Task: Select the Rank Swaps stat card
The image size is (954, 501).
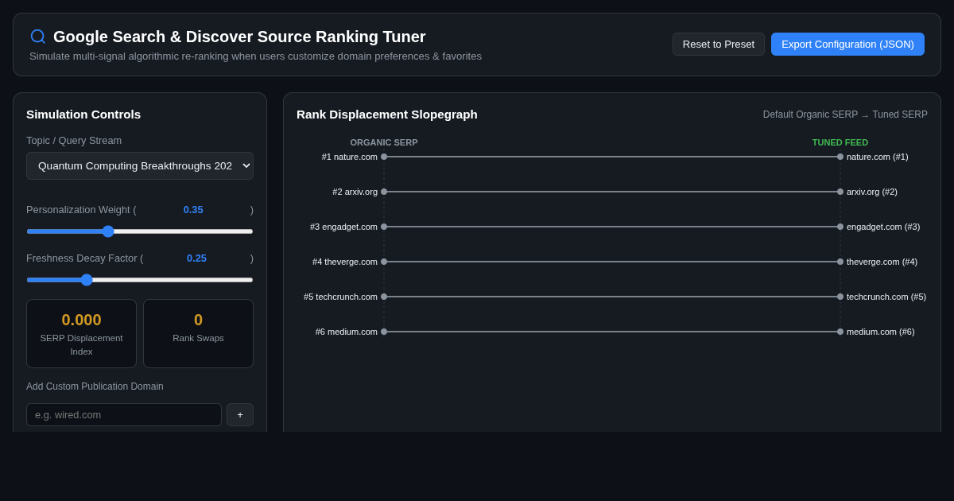Action: [x=198, y=333]
